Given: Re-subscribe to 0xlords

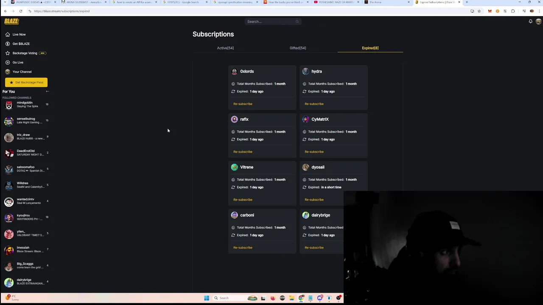Looking at the screenshot, I should pos(243,104).
